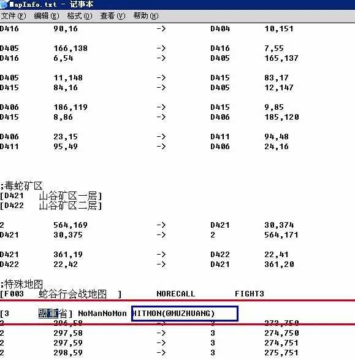Click the ;特殊地图 comment line
The width and height of the screenshot is (355, 359).
pos(21,284)
